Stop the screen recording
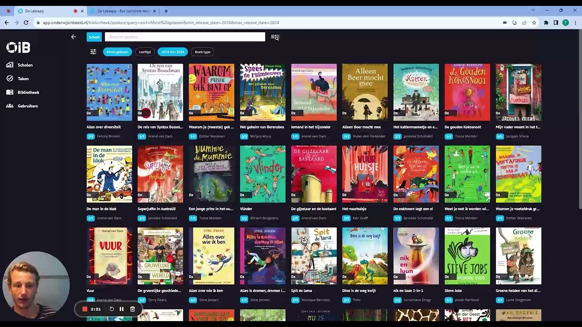This screenshot has height=327, width=582. (85, 309)
